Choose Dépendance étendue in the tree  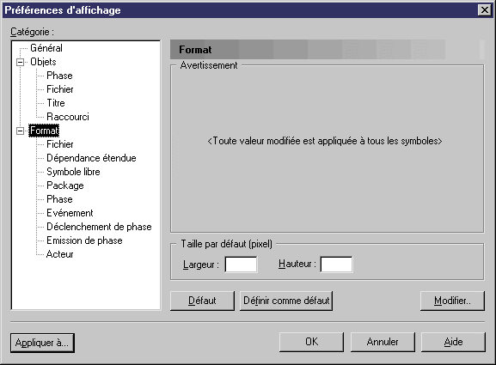91,158
